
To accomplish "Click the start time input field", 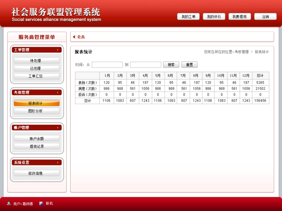I will (107, 64).
